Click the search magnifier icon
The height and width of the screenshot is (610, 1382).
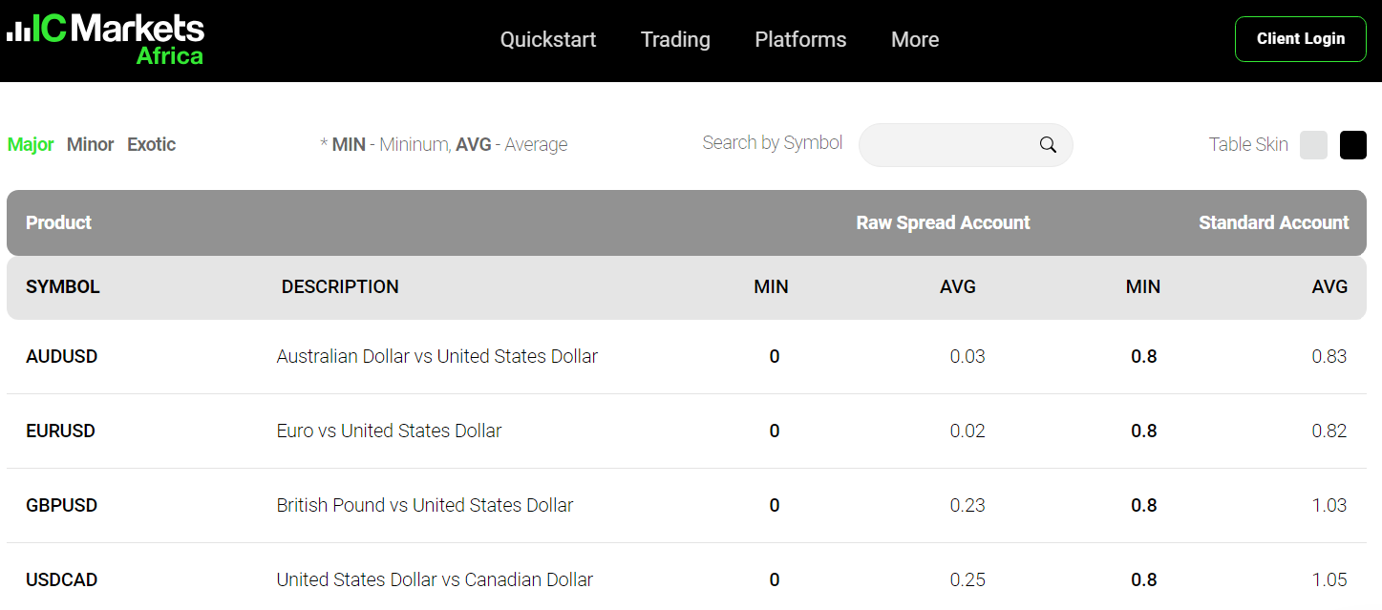pos(1048,145)
